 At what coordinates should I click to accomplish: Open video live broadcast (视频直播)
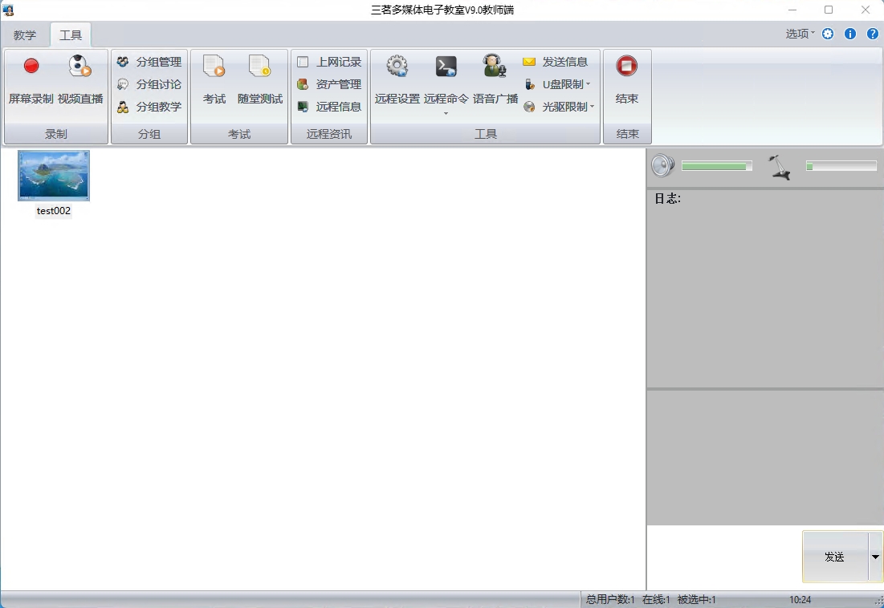(x=80, y=80)
